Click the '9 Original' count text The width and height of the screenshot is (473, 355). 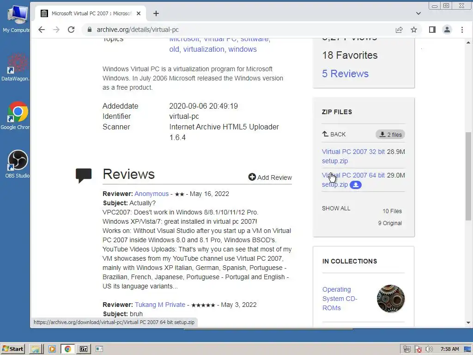(390, 223)
